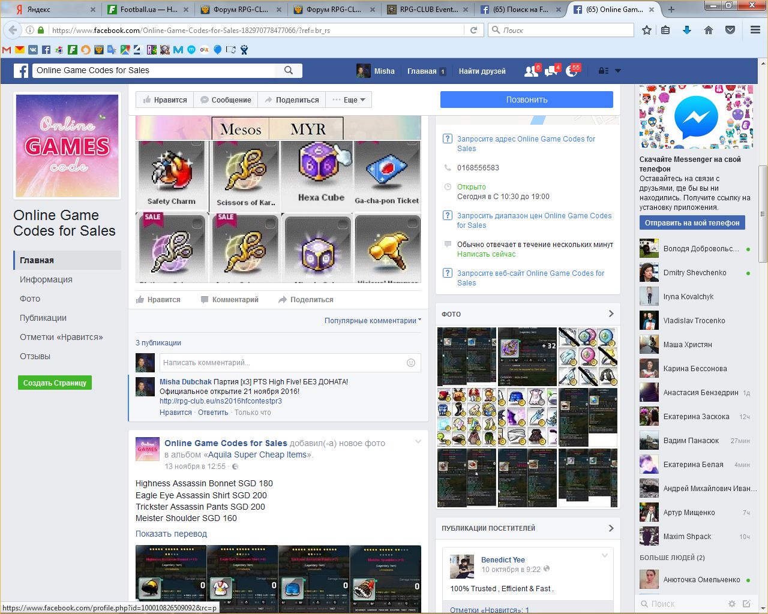Screen dimensions: 768x614
Task: Select 'Информация' in left page menu
Action: 46,279
